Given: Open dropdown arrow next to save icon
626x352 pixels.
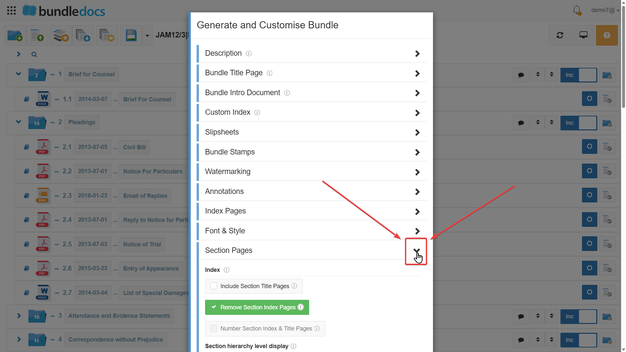Looking at the screenshot, I should pyautogui.click(x=147, y=36).
